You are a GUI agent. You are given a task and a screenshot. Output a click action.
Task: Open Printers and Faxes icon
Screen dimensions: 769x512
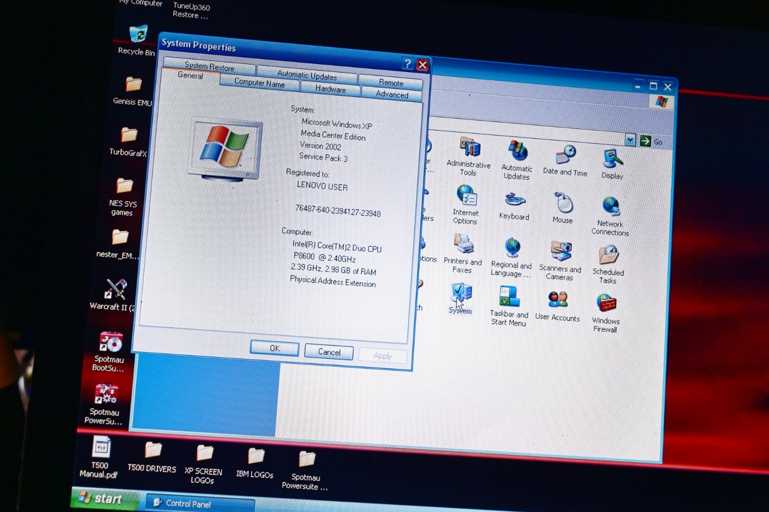point(463,254)
